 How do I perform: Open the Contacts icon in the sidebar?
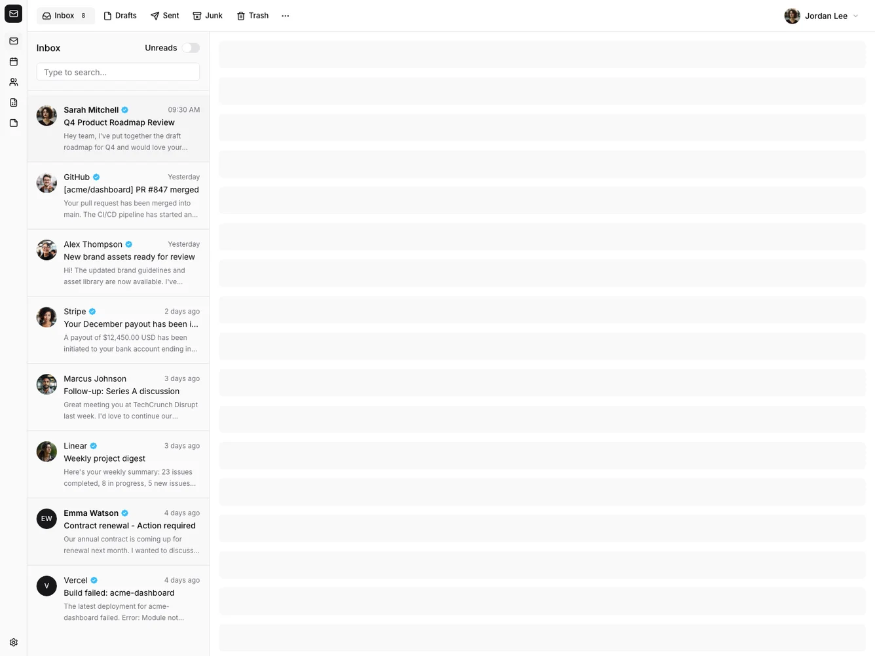13,82
